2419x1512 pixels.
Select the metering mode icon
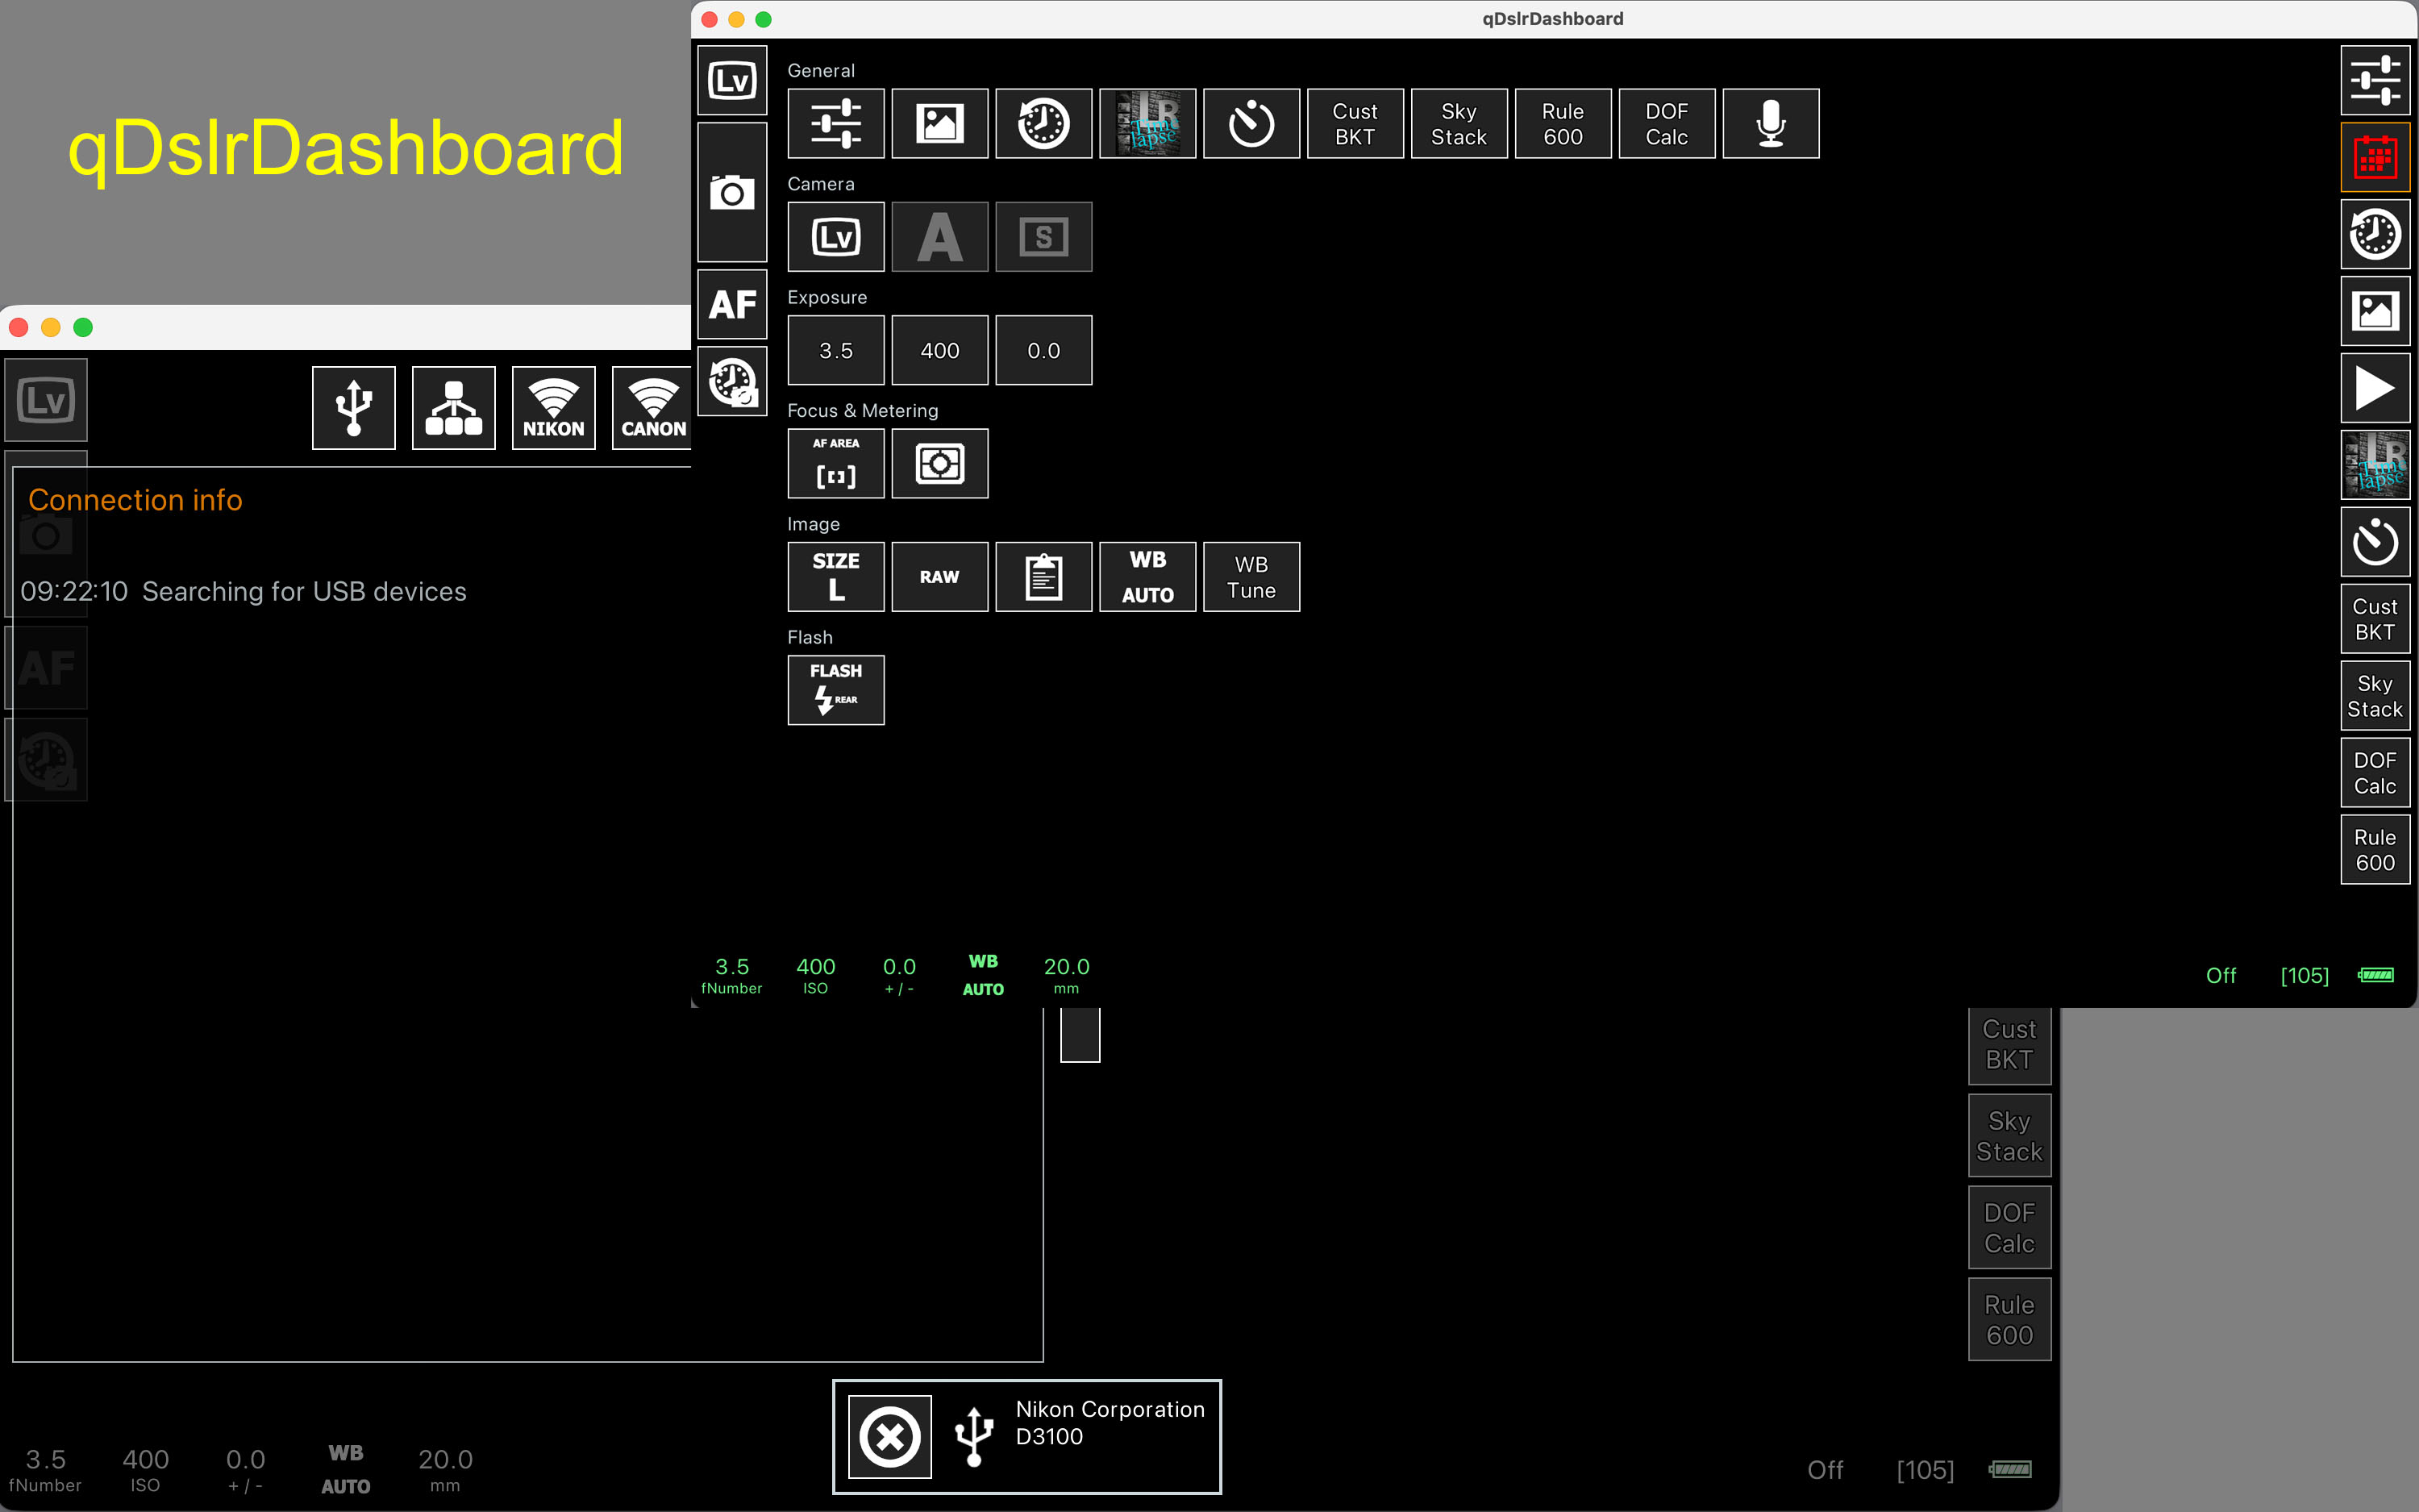tap(939, 464)
